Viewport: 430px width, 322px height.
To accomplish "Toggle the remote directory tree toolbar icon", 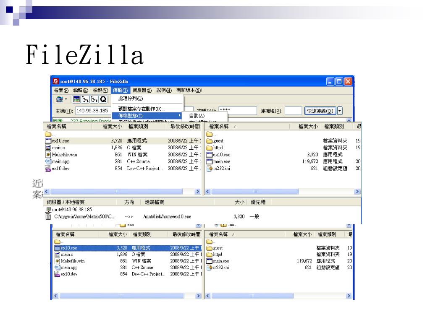I will pos(94,99).
